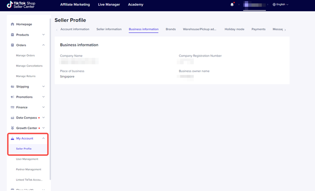Image resolution: width=315 pixels, height=191 pixels.
Task: Open the notifications bell
Action: (232, 4)
